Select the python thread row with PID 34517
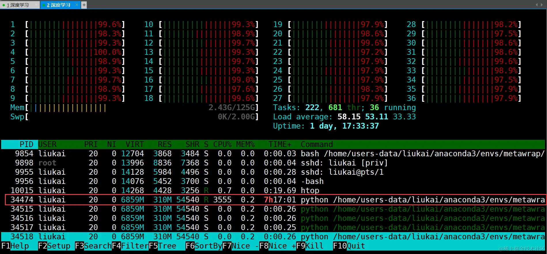 click(x=273, y=227)
